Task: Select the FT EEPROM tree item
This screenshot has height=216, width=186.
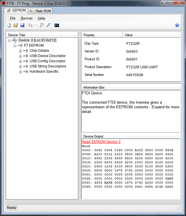Action: [x=34, y=45]
